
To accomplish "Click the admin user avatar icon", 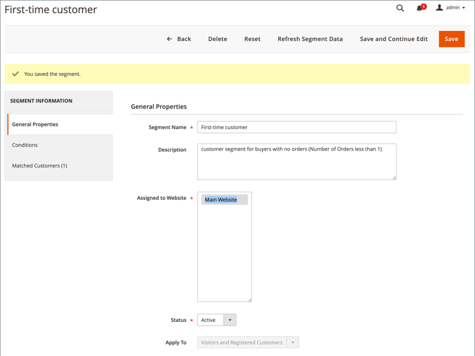I will (x=440, y=8).
